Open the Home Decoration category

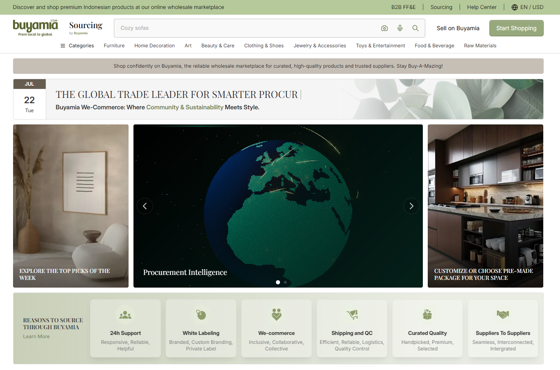tap(155, 46)
